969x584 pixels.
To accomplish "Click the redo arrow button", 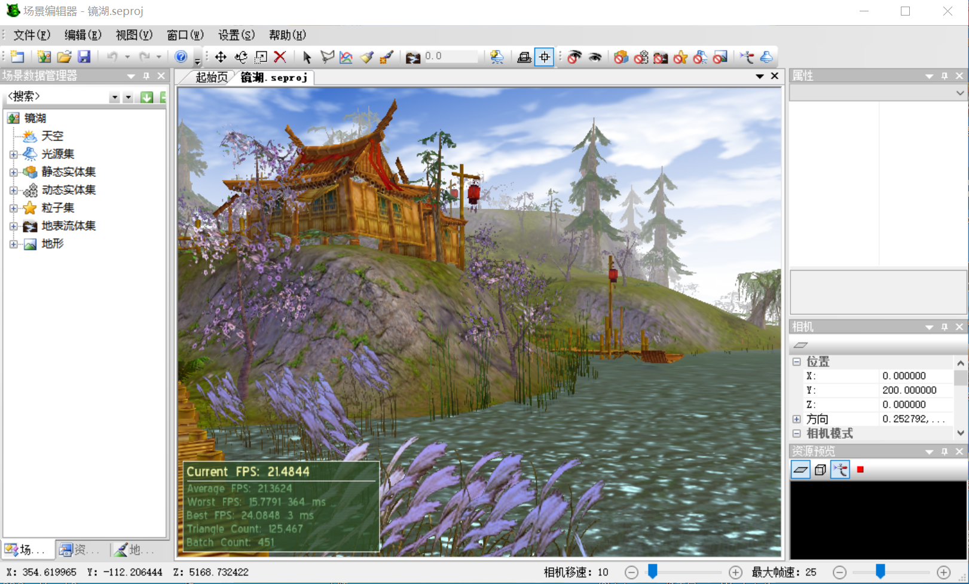I will 145,57.
